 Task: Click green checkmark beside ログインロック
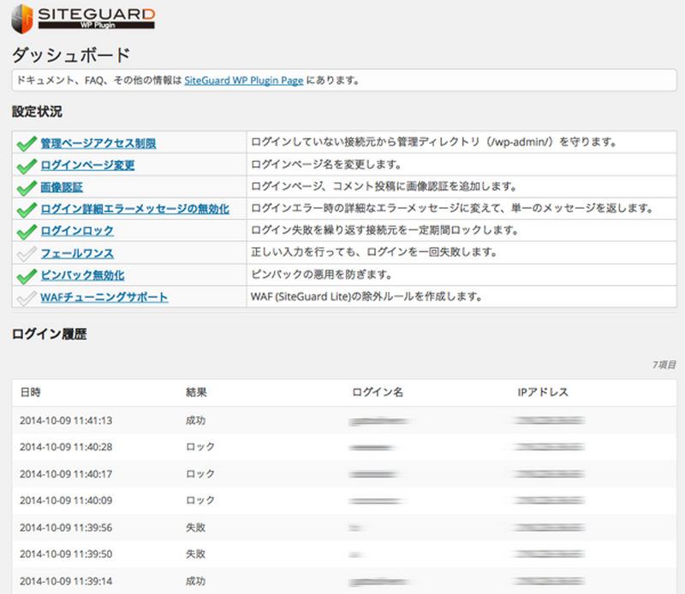(x=27, y=231)
